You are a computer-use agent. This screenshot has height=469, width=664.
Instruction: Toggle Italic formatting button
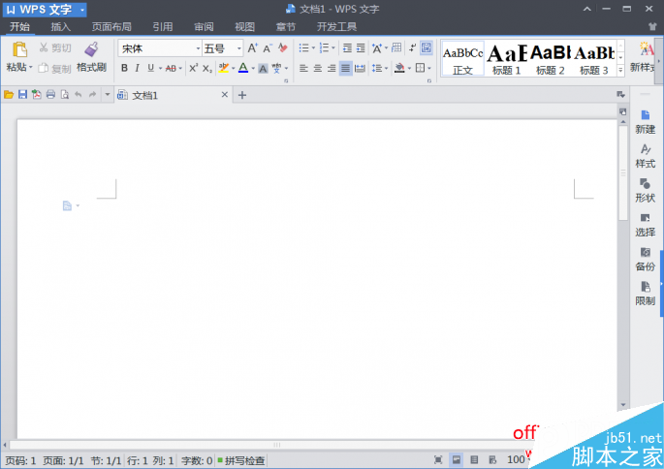(x=137, y=68)
